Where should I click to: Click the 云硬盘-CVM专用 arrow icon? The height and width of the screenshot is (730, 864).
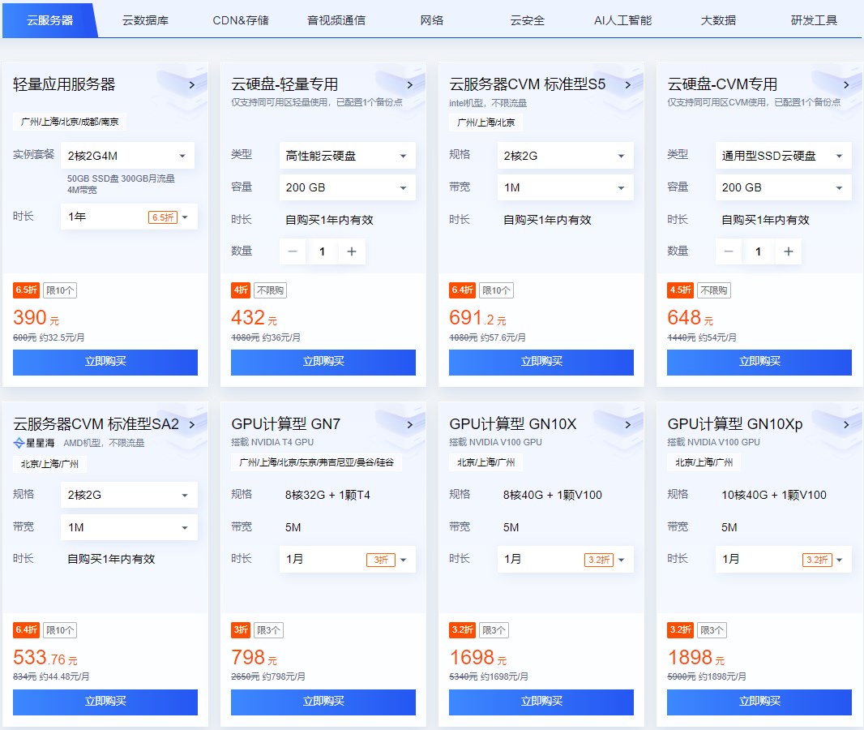[845, 84]
